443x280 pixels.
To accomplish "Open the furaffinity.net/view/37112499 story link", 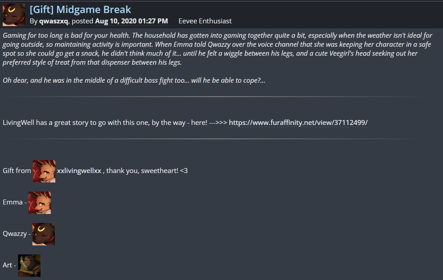I will 298,123.
